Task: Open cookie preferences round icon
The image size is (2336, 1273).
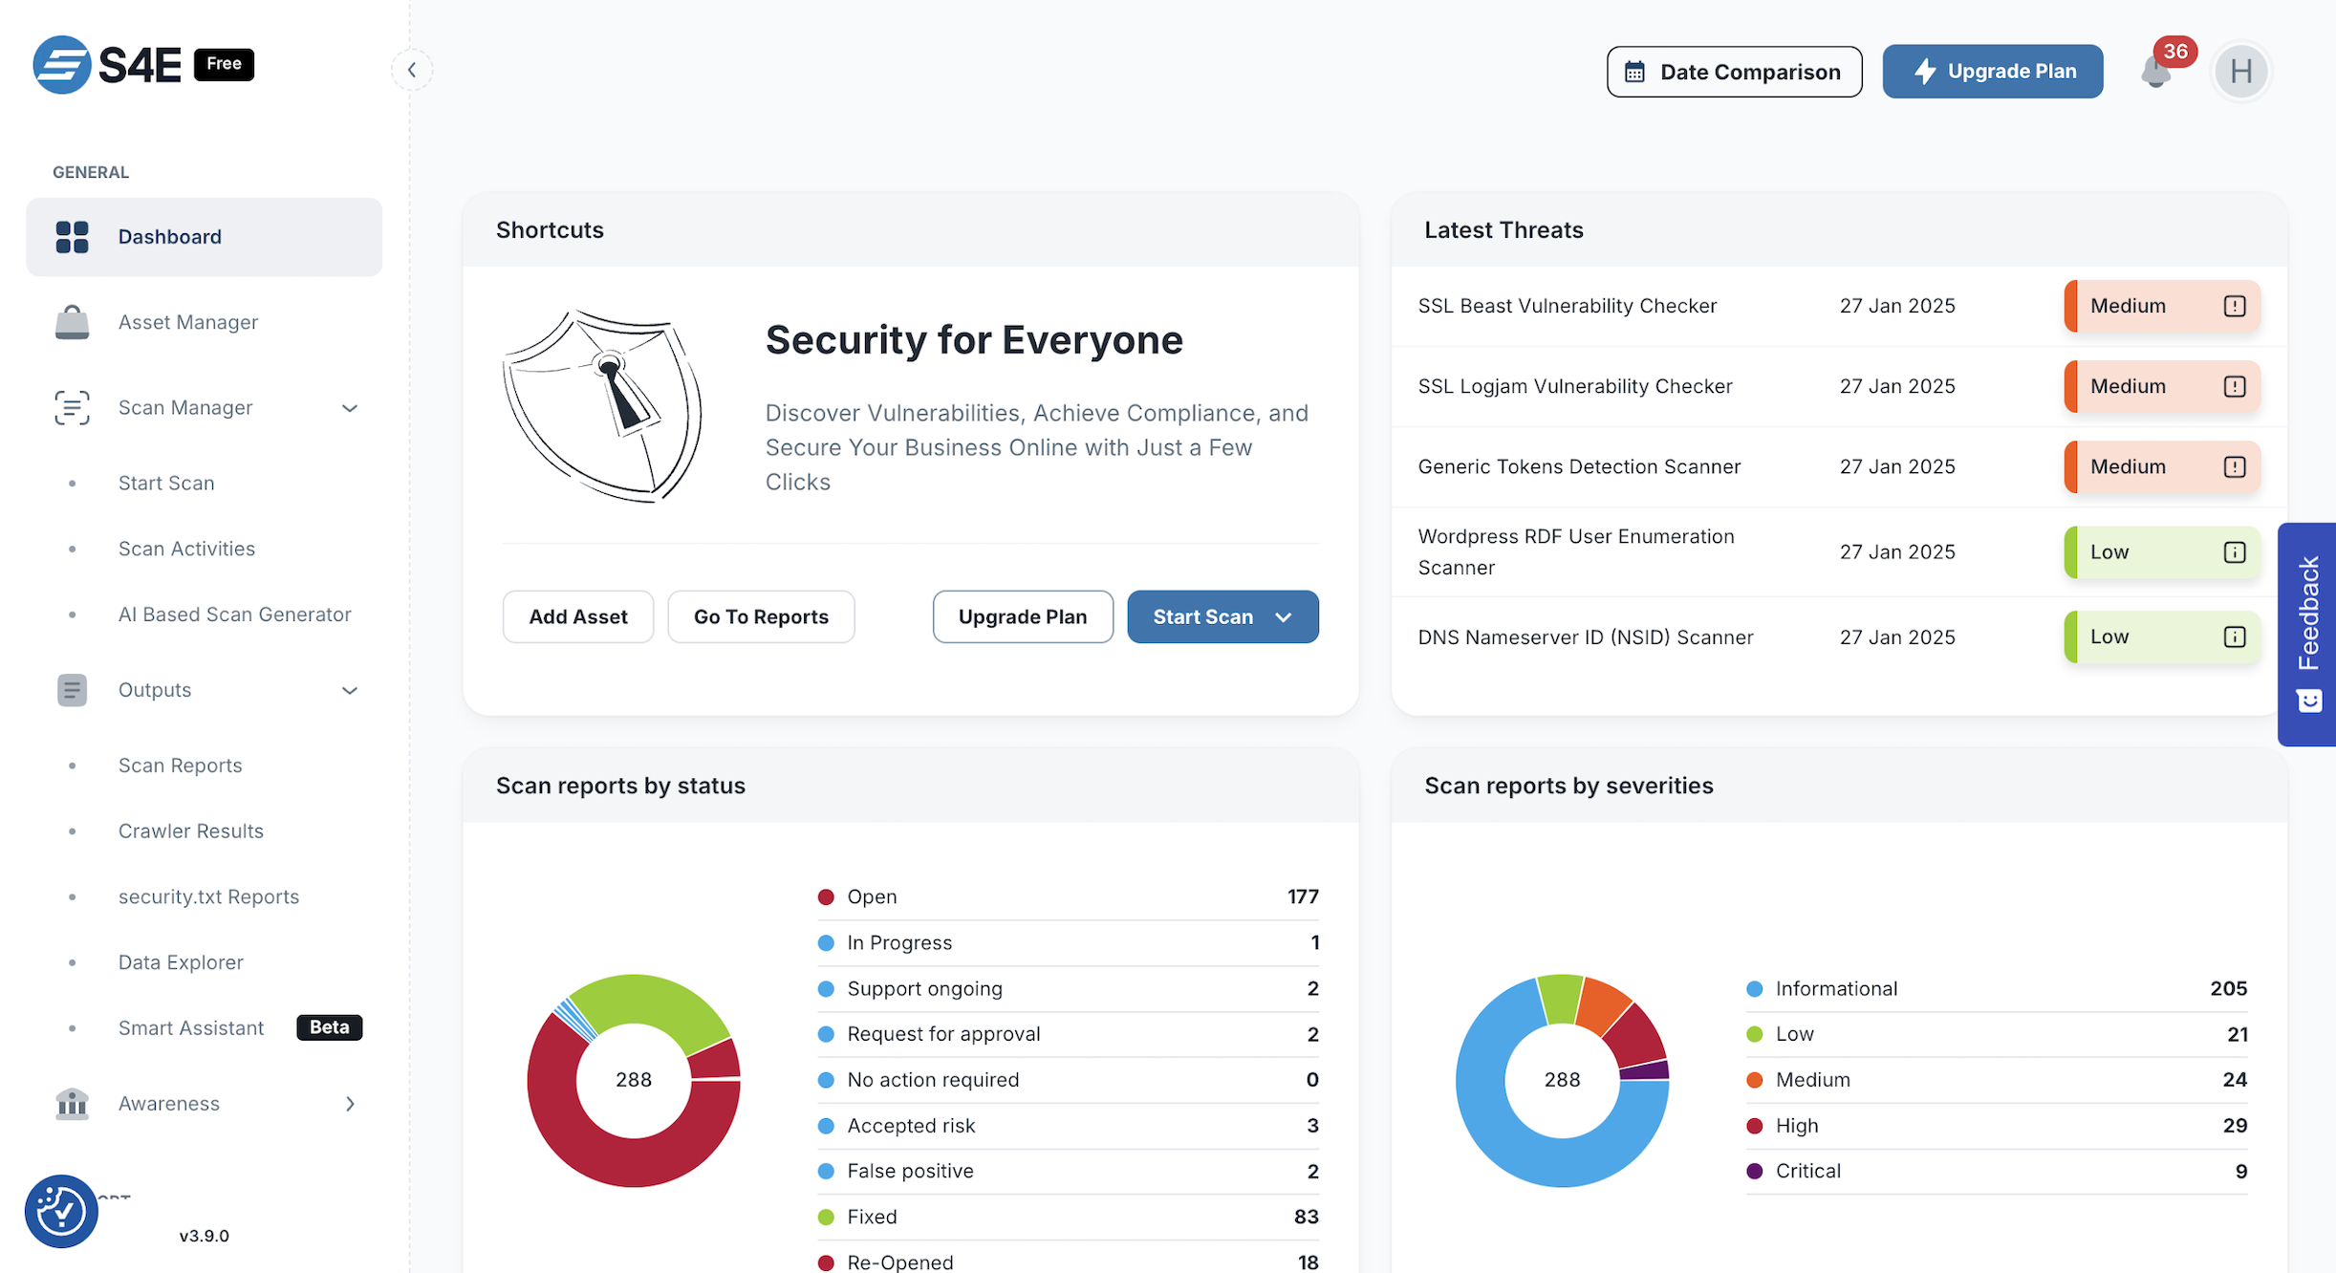Action: pos(61,1211)
